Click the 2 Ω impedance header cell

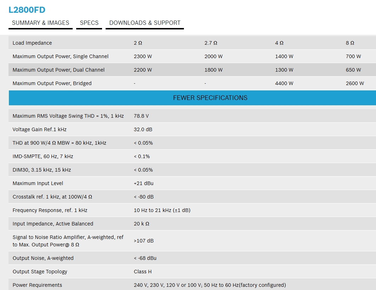tap(138, 43)
